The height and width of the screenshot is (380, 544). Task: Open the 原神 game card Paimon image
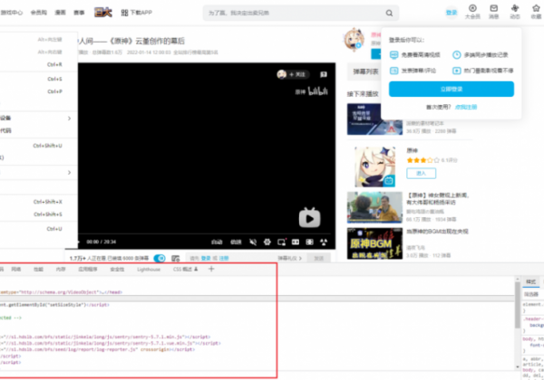(x=374, y=166)
